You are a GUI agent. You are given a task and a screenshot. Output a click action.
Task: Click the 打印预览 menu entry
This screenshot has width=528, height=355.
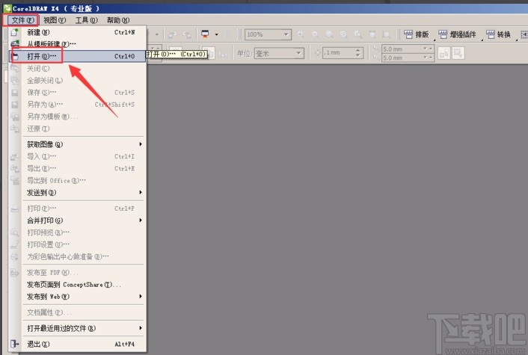tap(78, 232)
